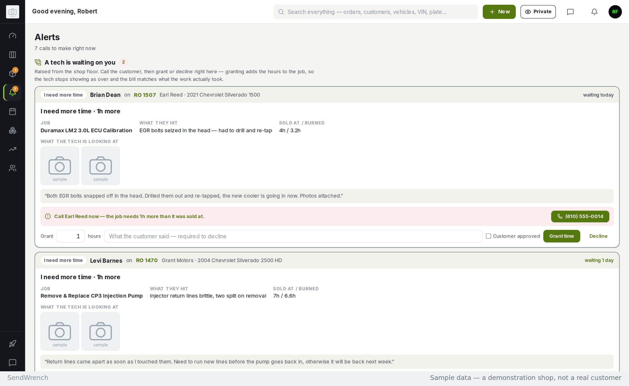Open RO 1507 link
This screenshot has width=629, height=386.
click(x=145, y=95)
